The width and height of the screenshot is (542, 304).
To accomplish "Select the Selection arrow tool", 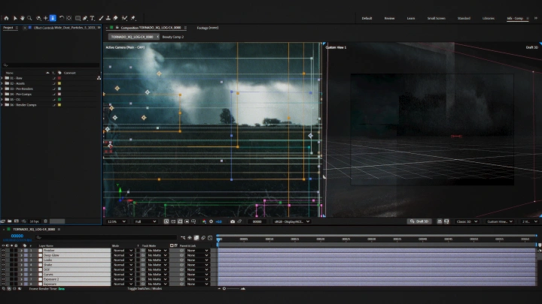I will pos(15,18).
